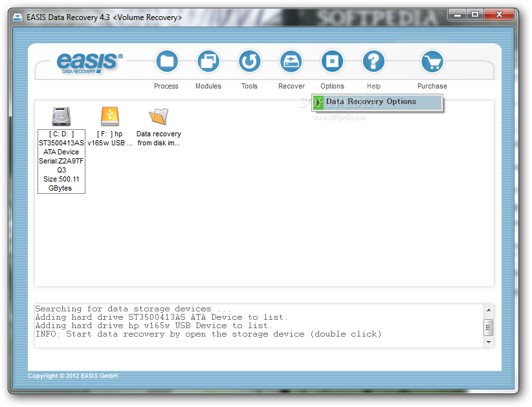Click the log scrollbar up arrow
Viewport: 532px width, 407px height.
pyautogui.click(x=489, y=310)
